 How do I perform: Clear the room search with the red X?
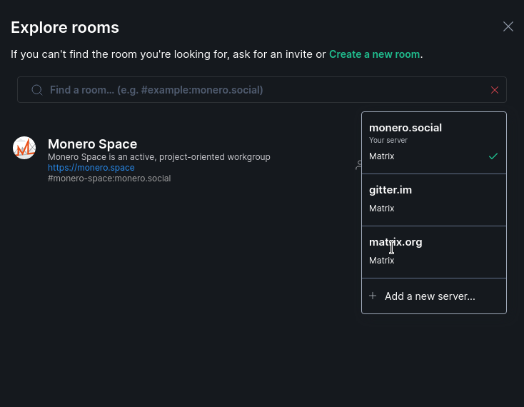[x=495, y=90]
